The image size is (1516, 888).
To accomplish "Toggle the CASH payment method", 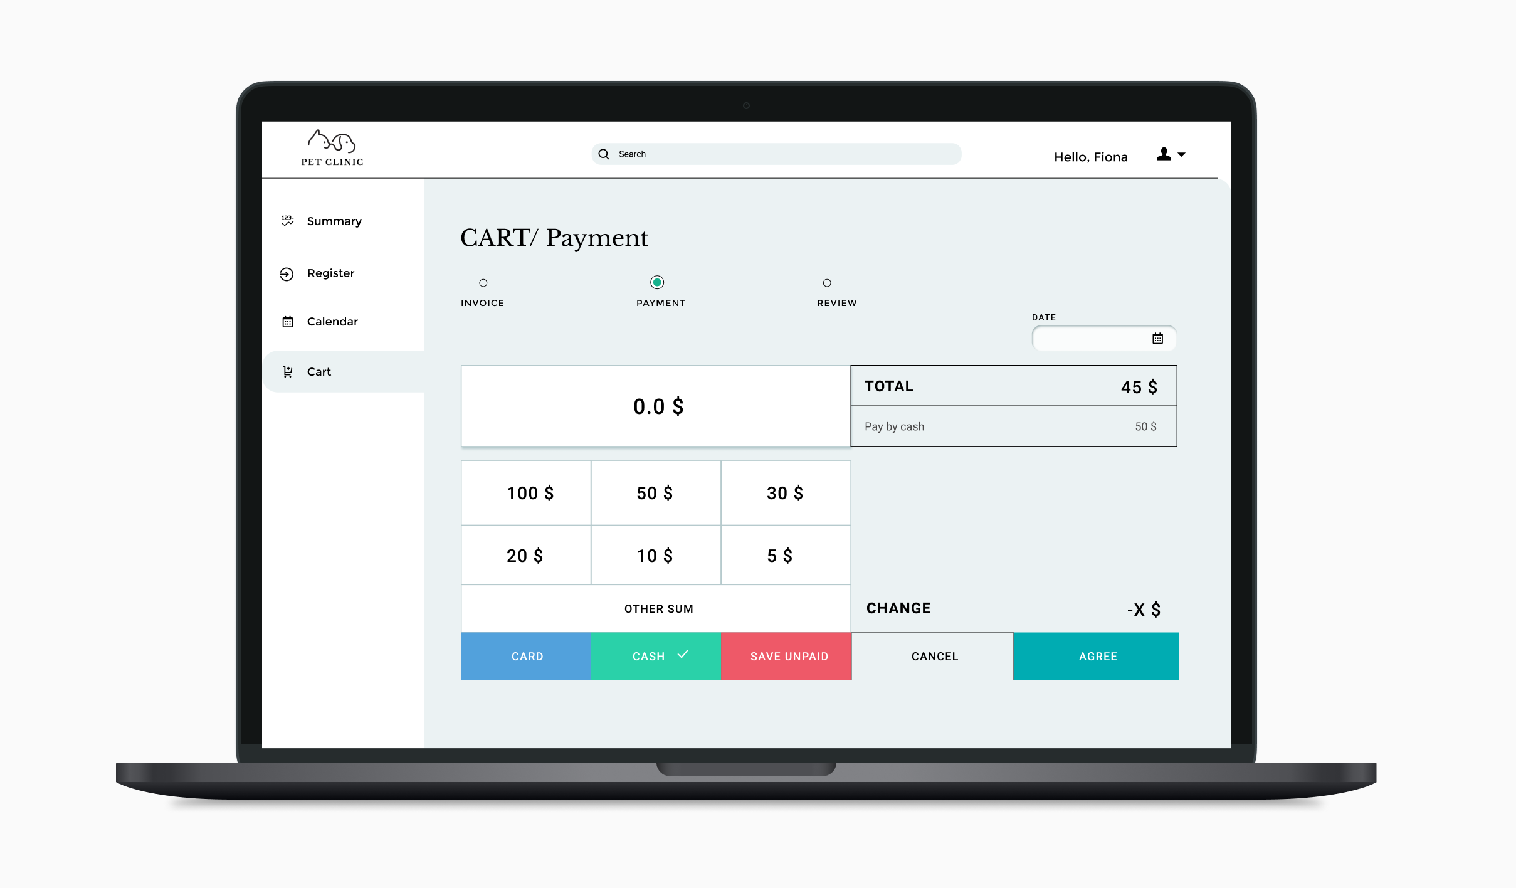I will [x=656, y=655].
